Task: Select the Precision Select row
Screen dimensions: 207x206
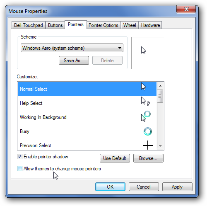Action: coord(87,144)
